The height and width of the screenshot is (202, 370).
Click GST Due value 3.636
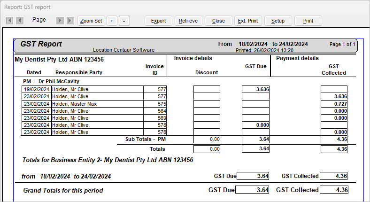255,89
